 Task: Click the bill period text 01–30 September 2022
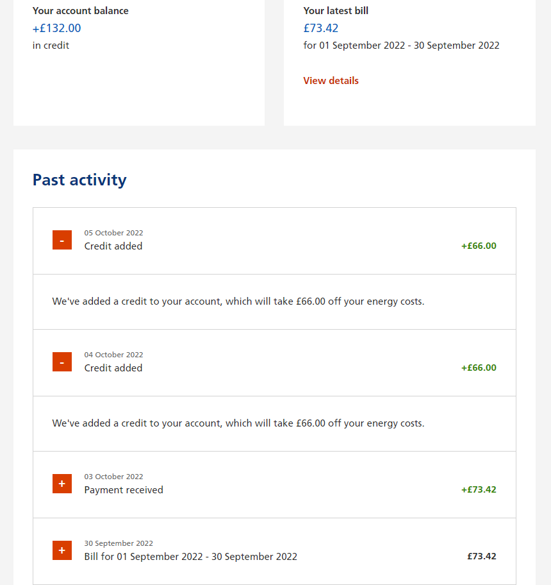pos(401,46)
